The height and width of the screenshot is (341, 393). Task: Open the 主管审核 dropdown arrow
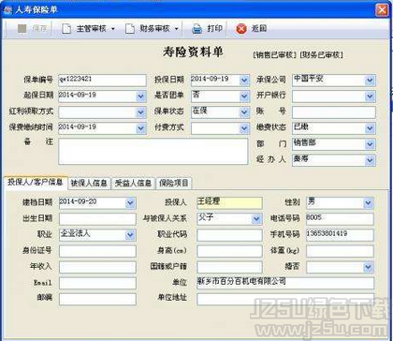pyautogui.click(x=113, y=29)
